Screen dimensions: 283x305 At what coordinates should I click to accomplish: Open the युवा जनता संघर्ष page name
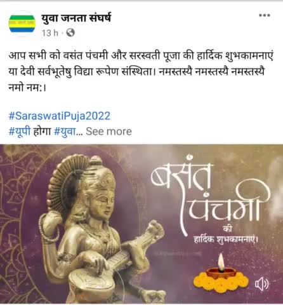(76, 18)
